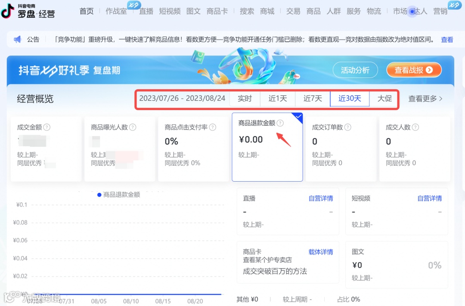Open 载体详情 link in 商品卡 card
The width and height of the screenshot is (465, 306).
pos(321,252)
